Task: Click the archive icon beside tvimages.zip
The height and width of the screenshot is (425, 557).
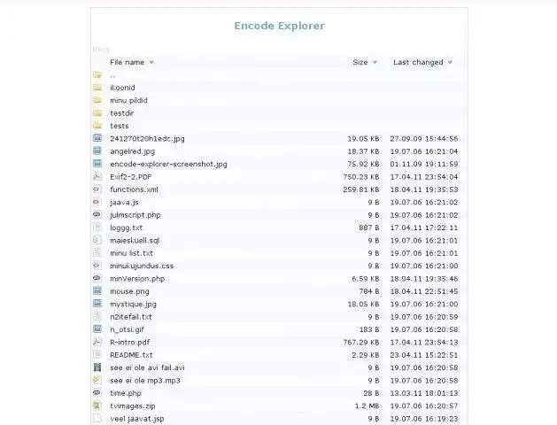Action: point(97,406)
